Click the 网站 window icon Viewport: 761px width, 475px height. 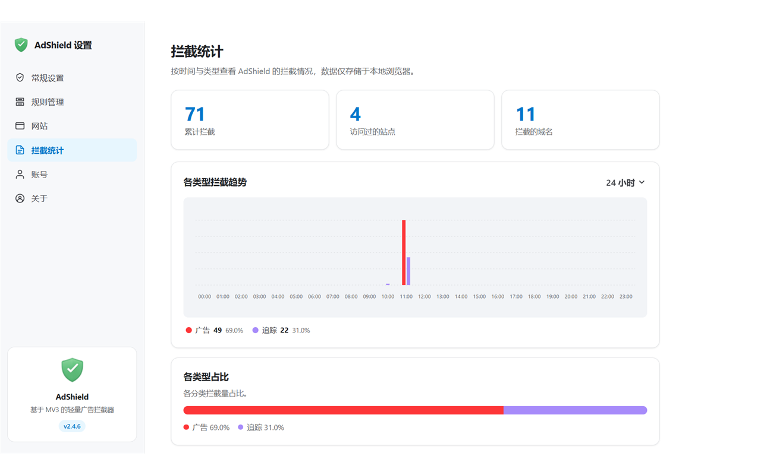(x=20, y=126)
